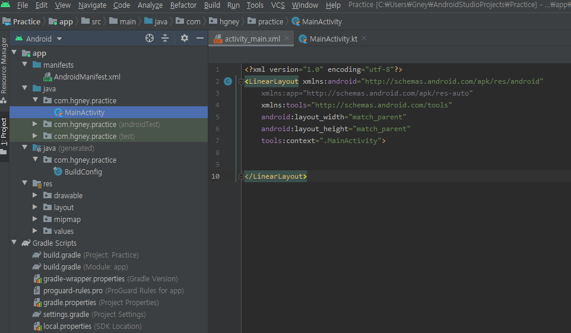Expand the drawable folder

click(35, 195)
